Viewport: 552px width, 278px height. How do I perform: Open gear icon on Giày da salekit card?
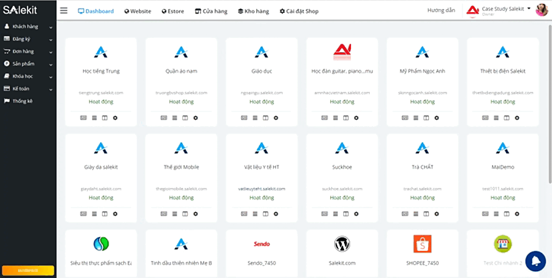click(x=115, y=214)
